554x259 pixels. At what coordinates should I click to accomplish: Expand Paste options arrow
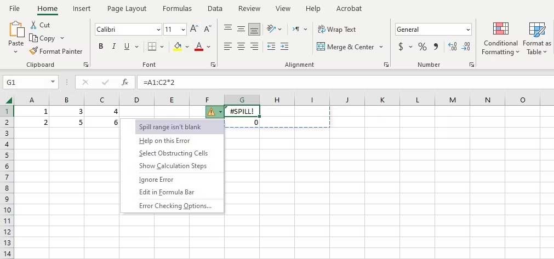pyautogui.click(x=16, y=52)
